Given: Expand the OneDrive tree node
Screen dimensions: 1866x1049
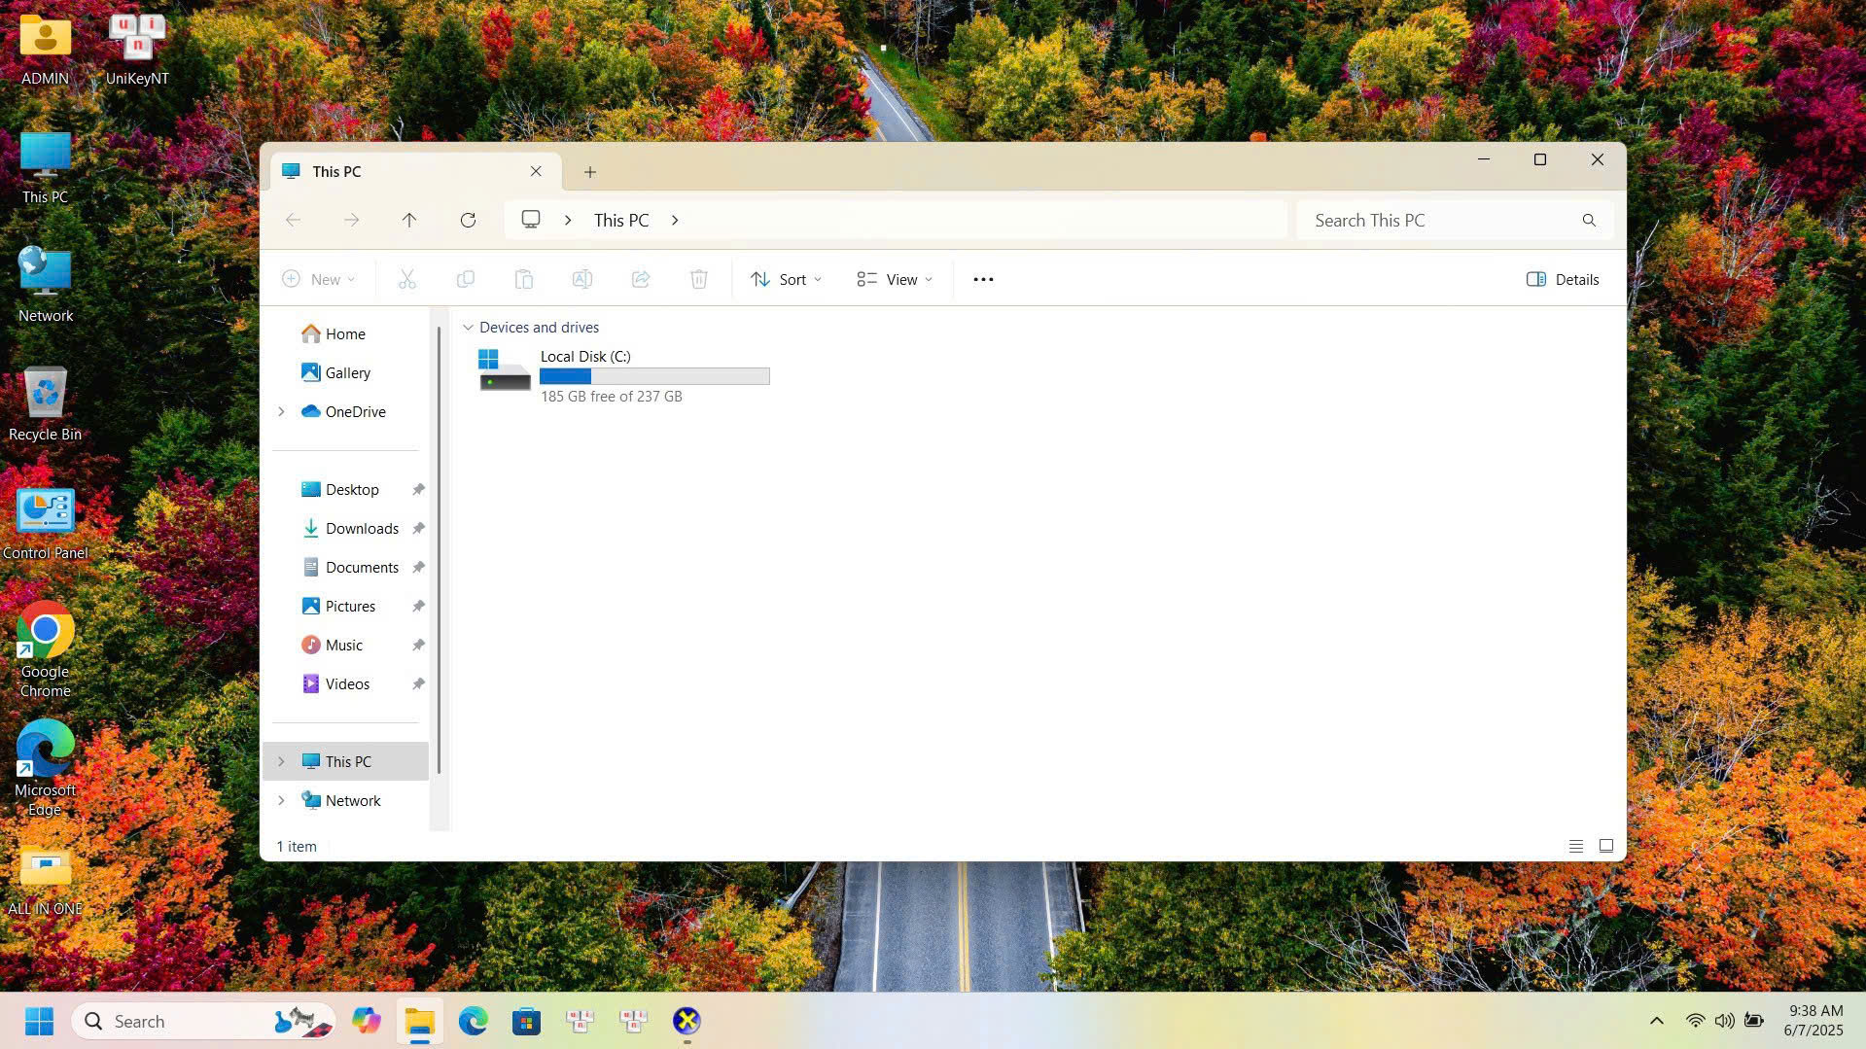Looking at the screenshot, I should click(x=281, y=412).
